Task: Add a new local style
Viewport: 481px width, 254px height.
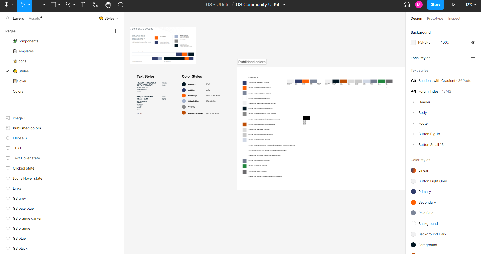Action: click(x=473, y=58)
